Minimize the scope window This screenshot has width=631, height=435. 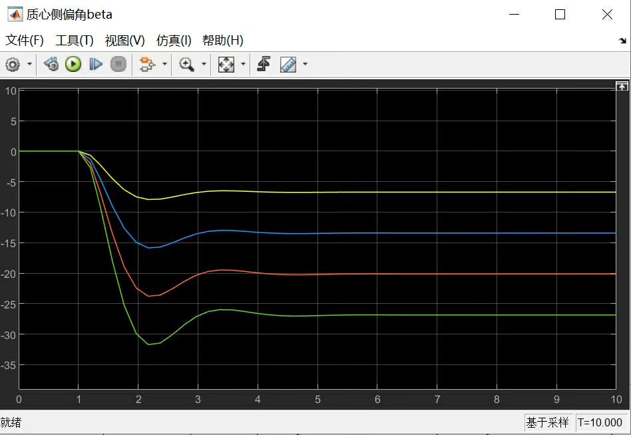click(x=514, y=15)
